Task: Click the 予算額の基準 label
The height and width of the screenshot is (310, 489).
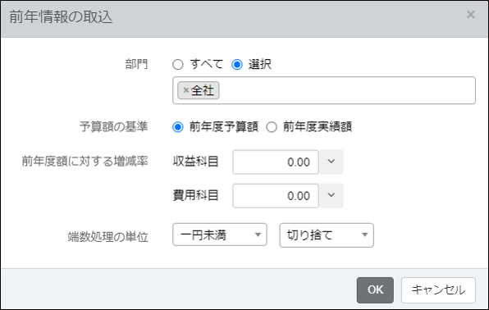Action: [x=113, y=126]
